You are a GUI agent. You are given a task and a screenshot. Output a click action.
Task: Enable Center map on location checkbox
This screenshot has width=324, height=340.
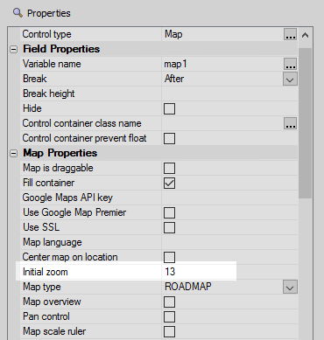[170, 257]
